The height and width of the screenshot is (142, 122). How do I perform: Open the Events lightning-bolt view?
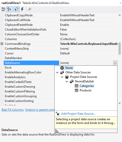coord(22,9)
